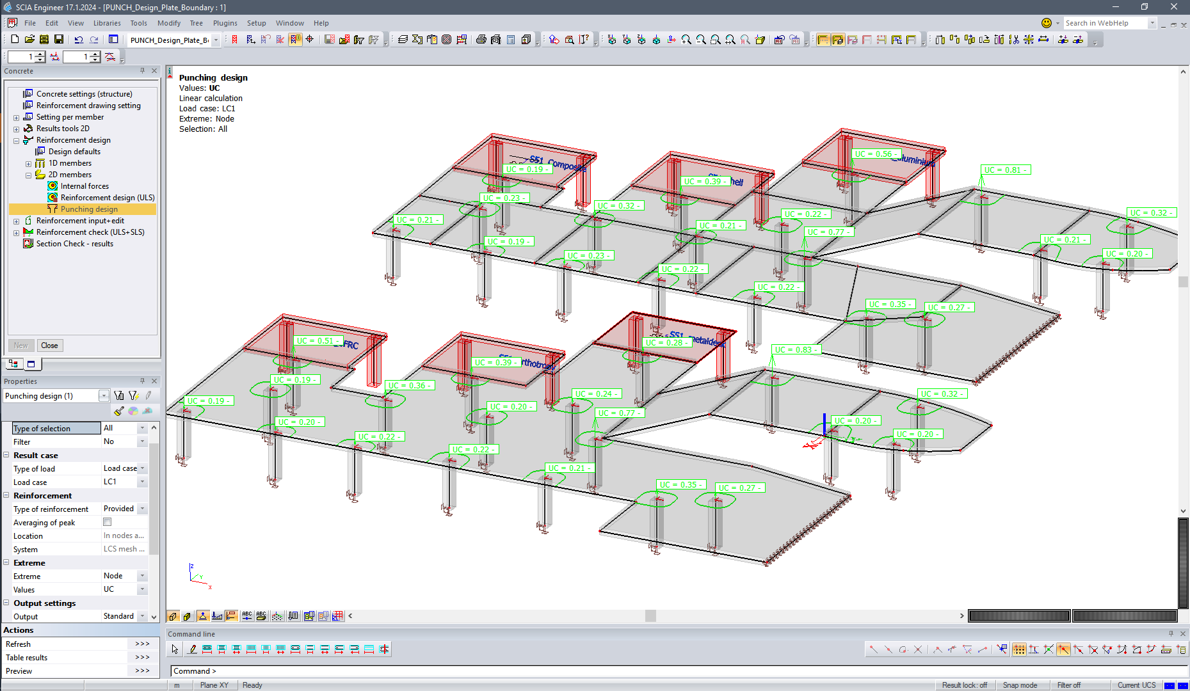Click the Save project icon

point(58,40)
